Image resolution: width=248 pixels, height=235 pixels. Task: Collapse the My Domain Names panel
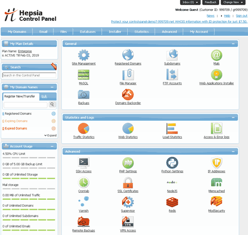tap(52, 87)
